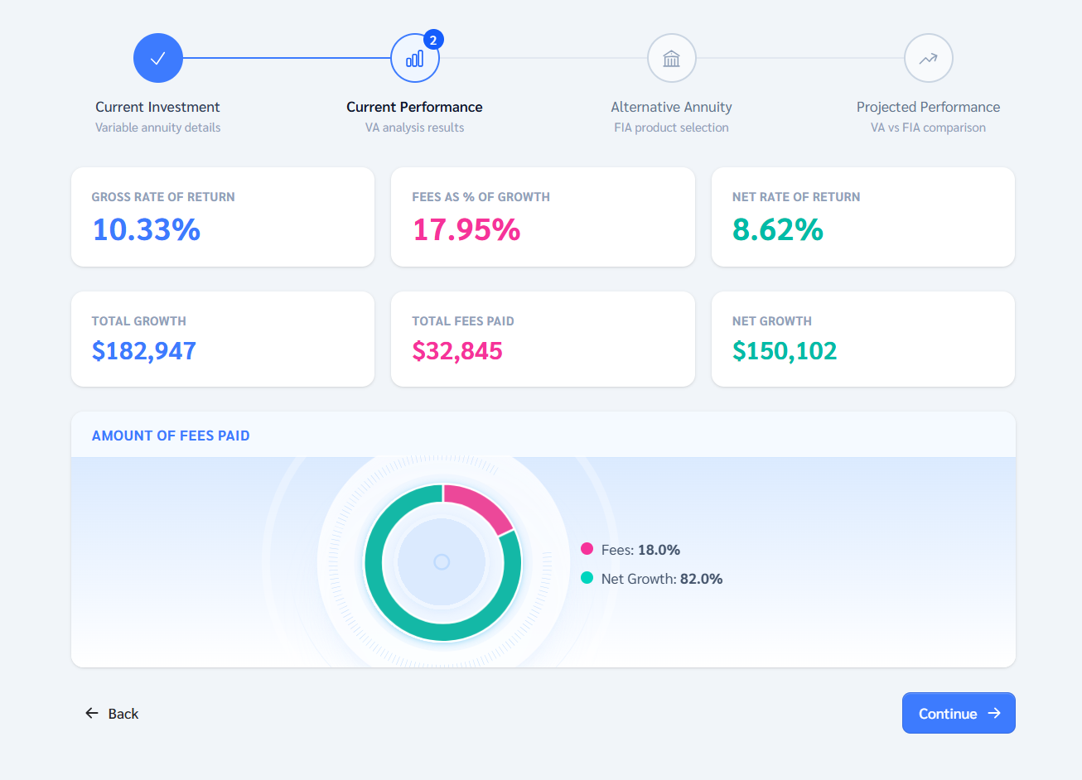1082x780 pixels.
Task: Select the Alternative Annuity step label
Action: [672, 107]
